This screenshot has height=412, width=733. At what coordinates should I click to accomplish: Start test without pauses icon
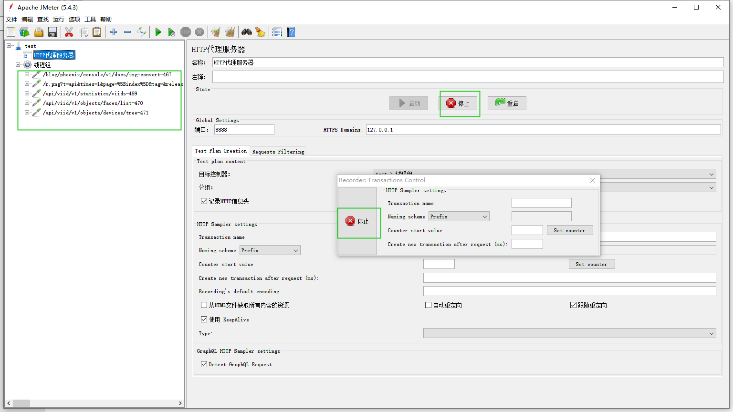tap(171, 32)
